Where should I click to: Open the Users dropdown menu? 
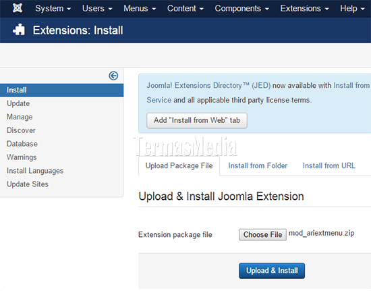click(x=97, y=9)
